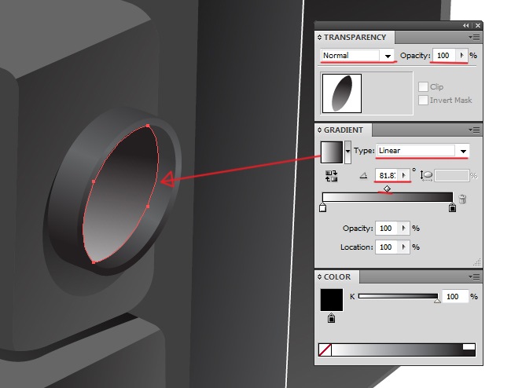The image size is (511, 388).
Task: Switch to the Gradient panel tab
Action: pos(344,130)
